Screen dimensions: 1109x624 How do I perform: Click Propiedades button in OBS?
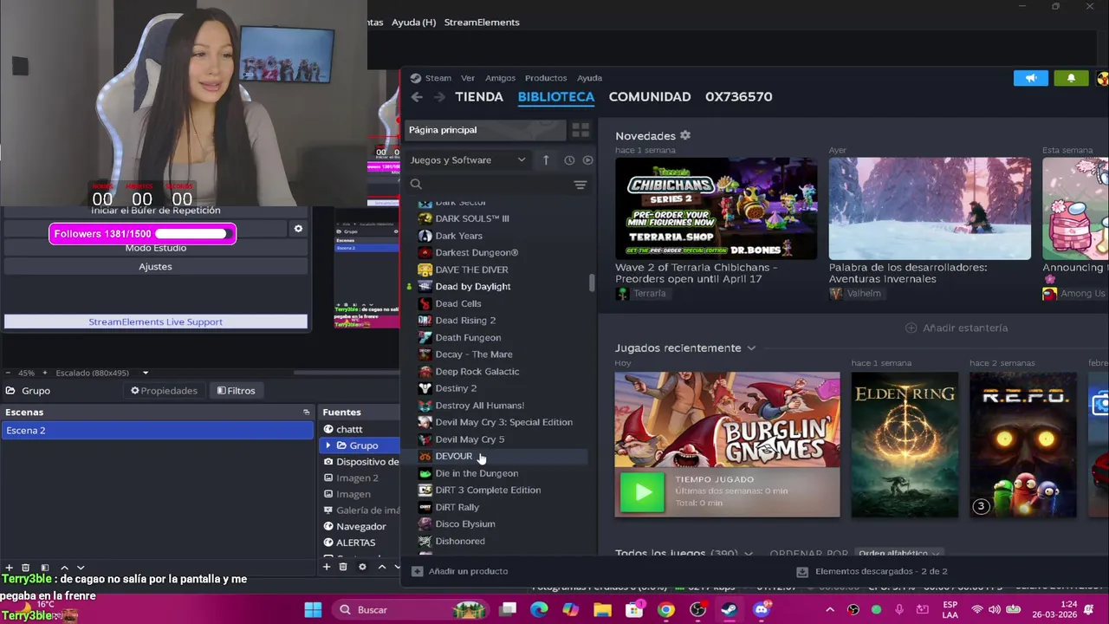pos(164,391)
